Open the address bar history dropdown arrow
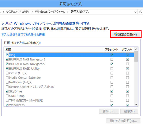This screenshot has width=143, height=126. [135, 12]
